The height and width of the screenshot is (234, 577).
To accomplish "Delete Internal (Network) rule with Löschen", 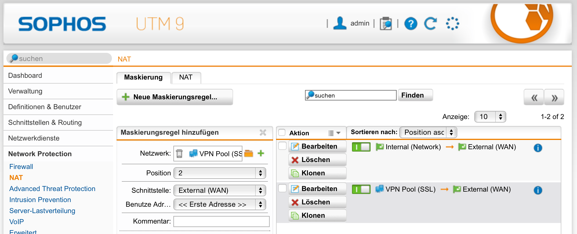I will [x=317, y=160].
